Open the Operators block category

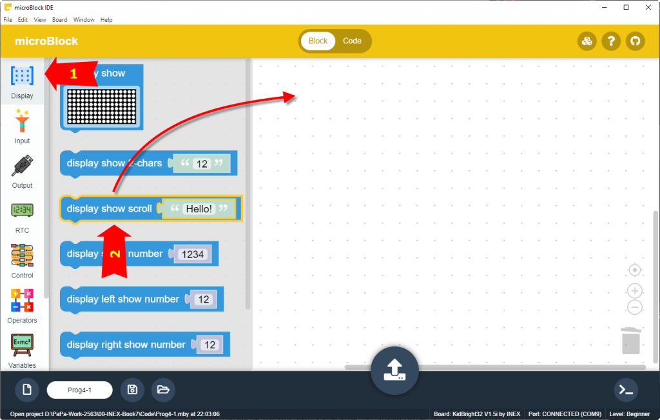coord(22,306)
